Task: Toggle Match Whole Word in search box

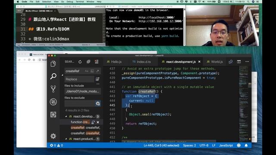Action: (92, 71)
